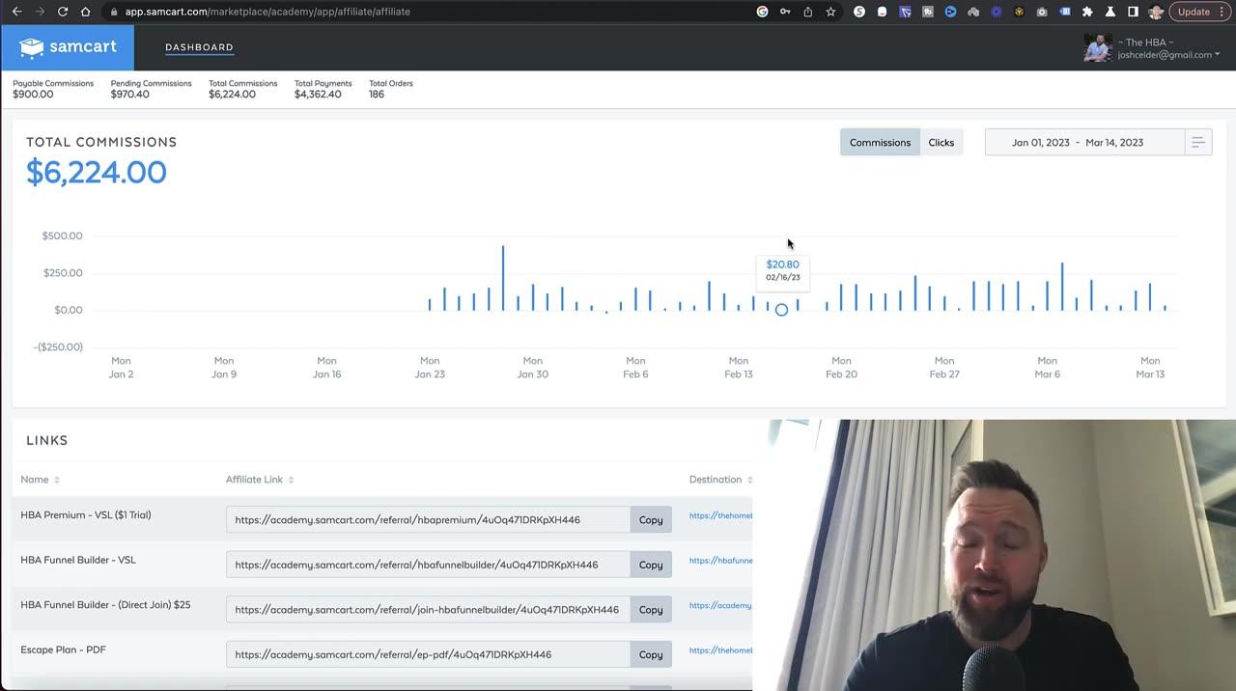The height and width of the screenshot is (691, 1236).
Task: Click the join-hbafunnelbuilder referral link field
Action: [429, 609]
